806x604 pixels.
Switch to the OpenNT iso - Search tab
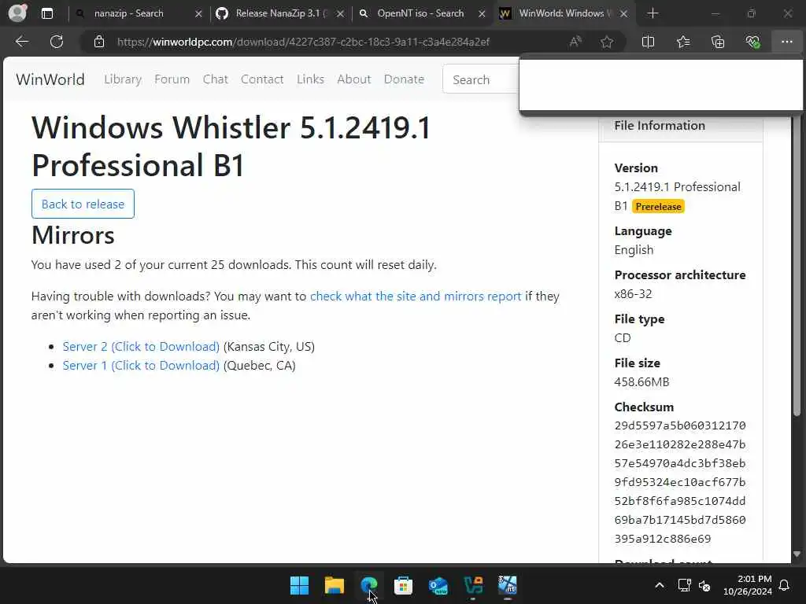tap(420, 13)
